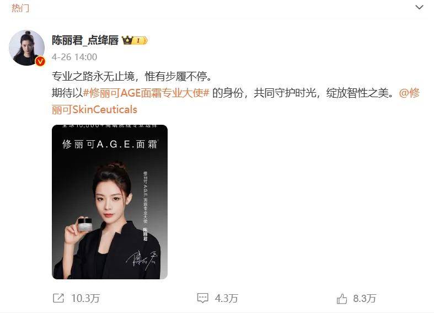Screen dimensions: 434x313
Task: Click the thumbs-up like icon
Action: 342,299
